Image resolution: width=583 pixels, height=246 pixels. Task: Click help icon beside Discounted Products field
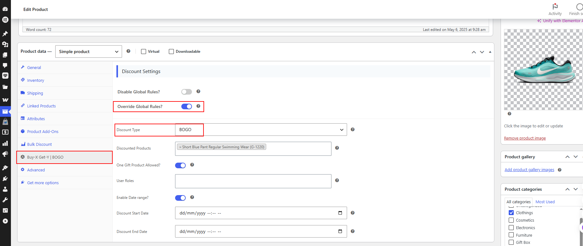coord(337,148)
